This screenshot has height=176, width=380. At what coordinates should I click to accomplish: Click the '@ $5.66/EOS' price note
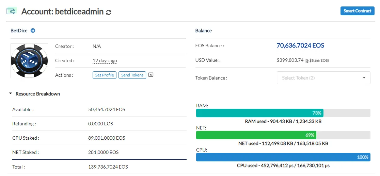coord(317,61)
